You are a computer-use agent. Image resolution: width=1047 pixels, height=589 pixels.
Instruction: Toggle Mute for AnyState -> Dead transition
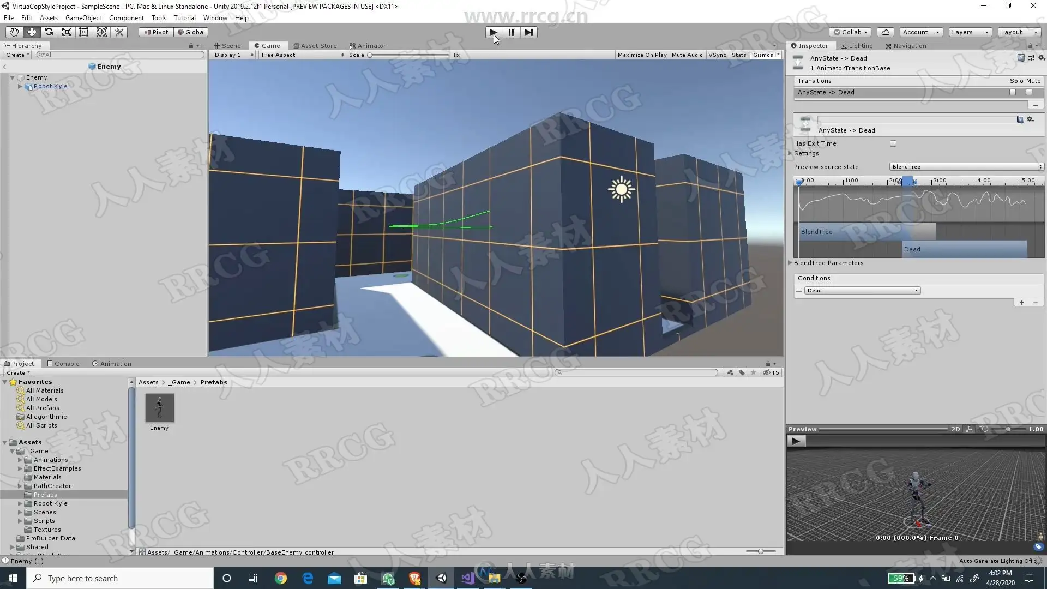1029,92
